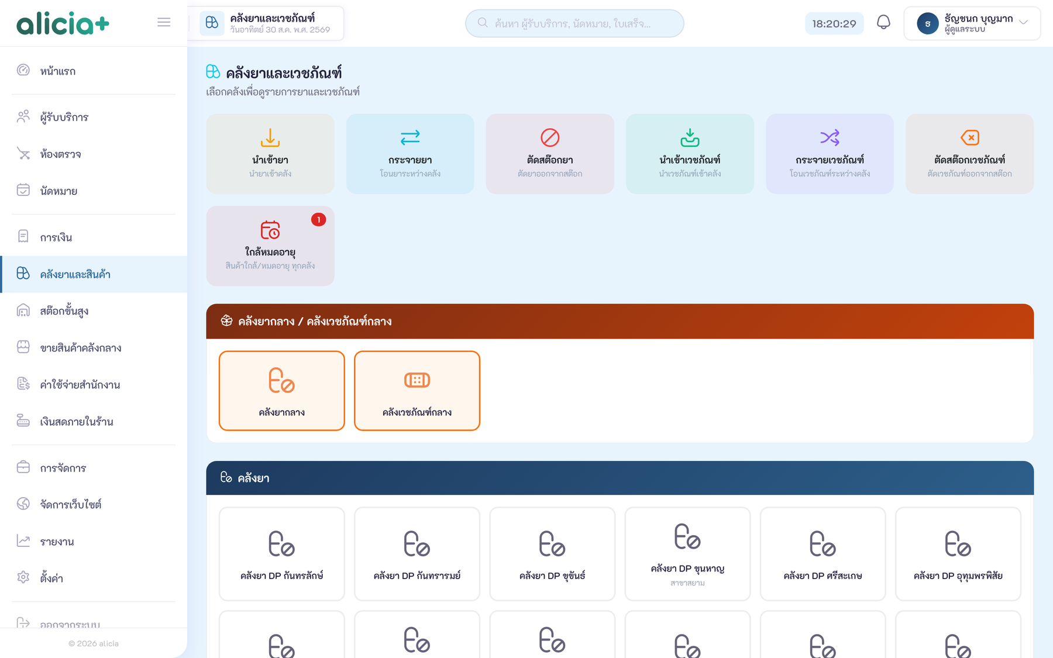Select เงินสดภายในร้าน menu item
Image resolution: width=1053 pixels, height=658 pixels.
pos(94,421)
